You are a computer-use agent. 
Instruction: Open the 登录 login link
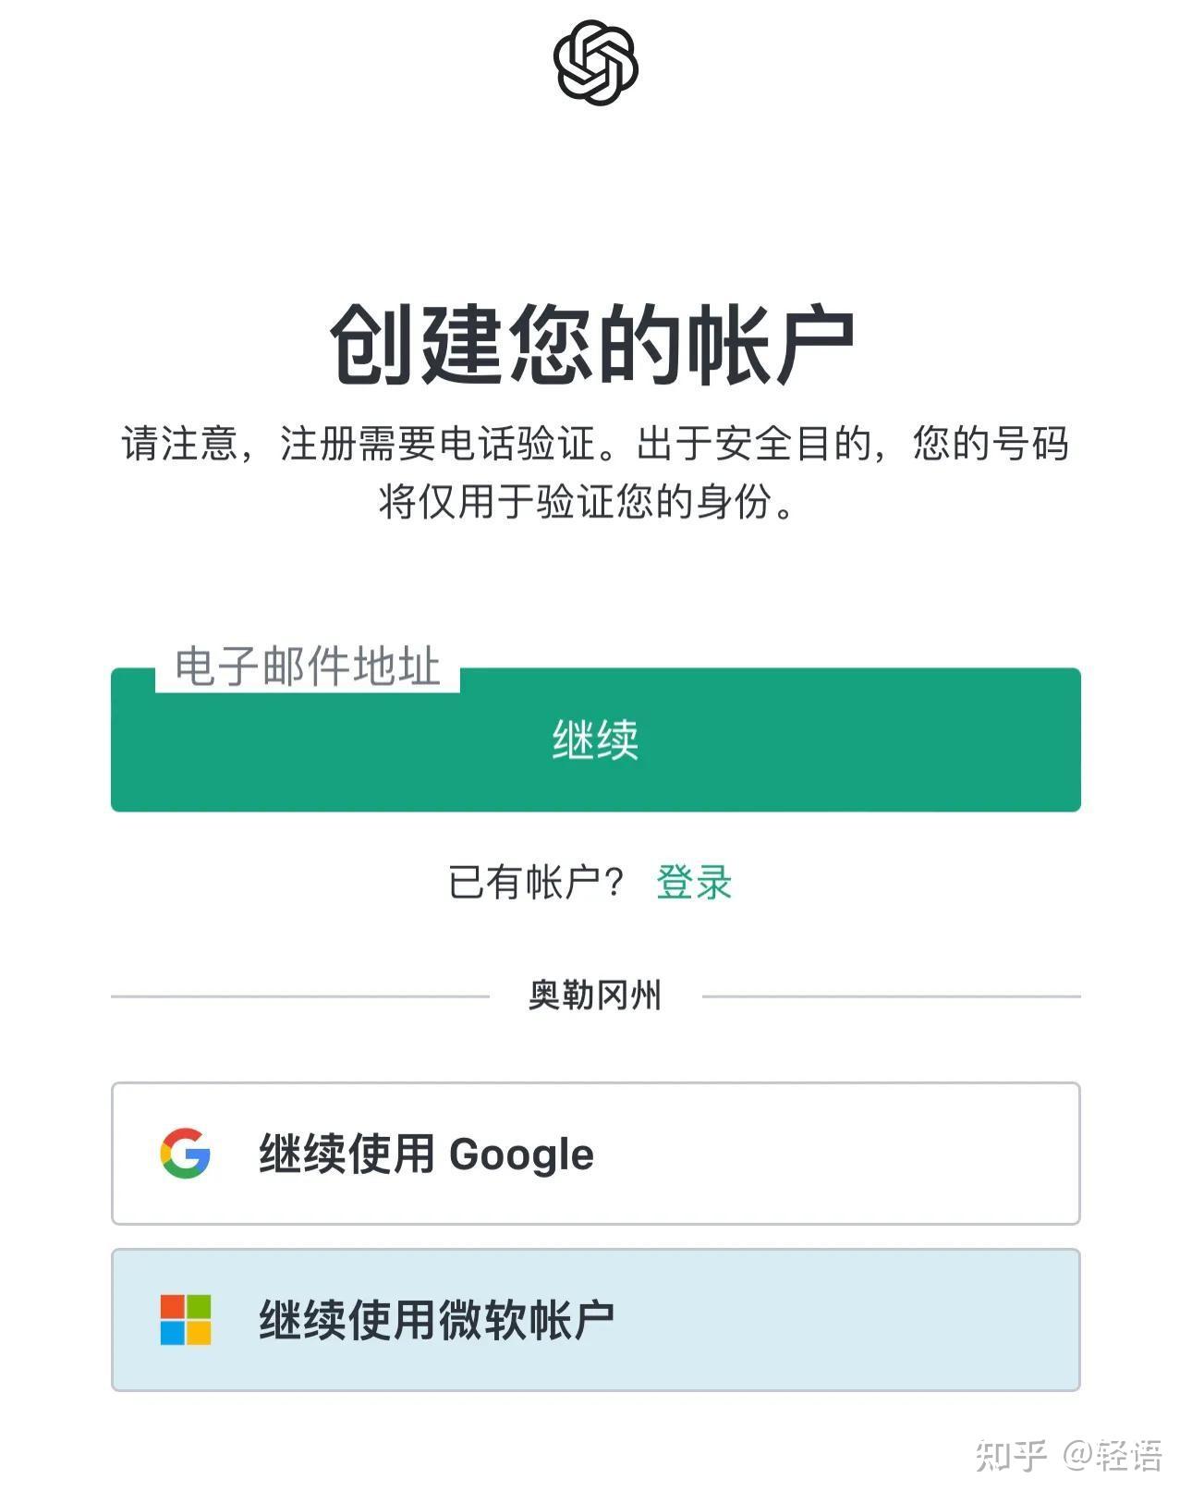click(694, 882)
